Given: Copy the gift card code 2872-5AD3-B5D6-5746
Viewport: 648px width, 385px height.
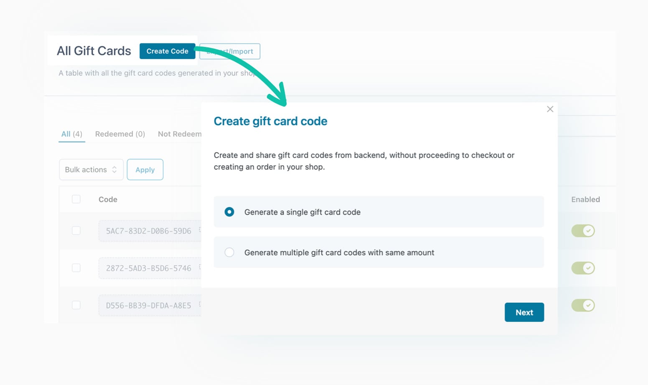Looking at the screenshot, I should click(x=149, y=268).
